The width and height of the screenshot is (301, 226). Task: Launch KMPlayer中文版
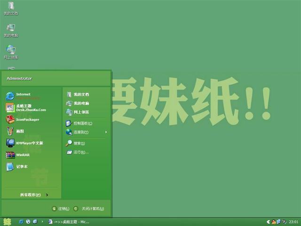pyautogui.click(x=24, y=143)
